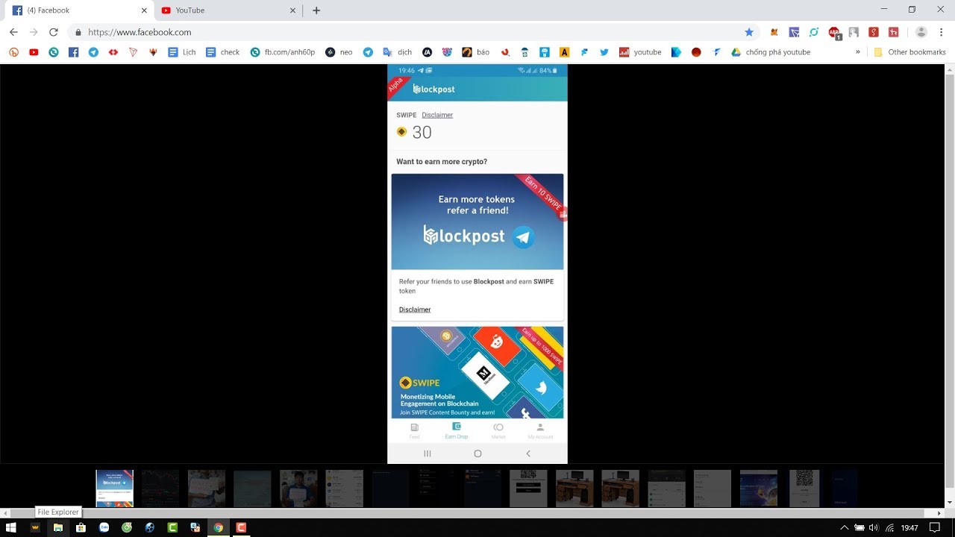Open the taskbar clock showing 19:47
Screen dimensions: 955x537
909,527
